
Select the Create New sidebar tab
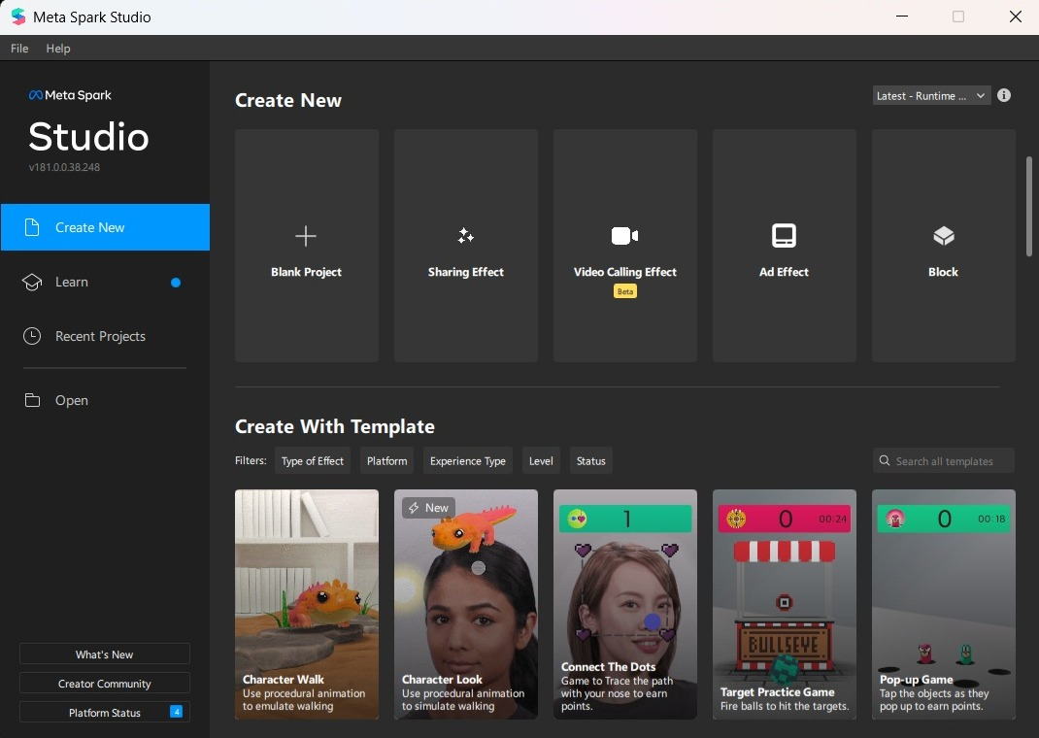point(106,227)
